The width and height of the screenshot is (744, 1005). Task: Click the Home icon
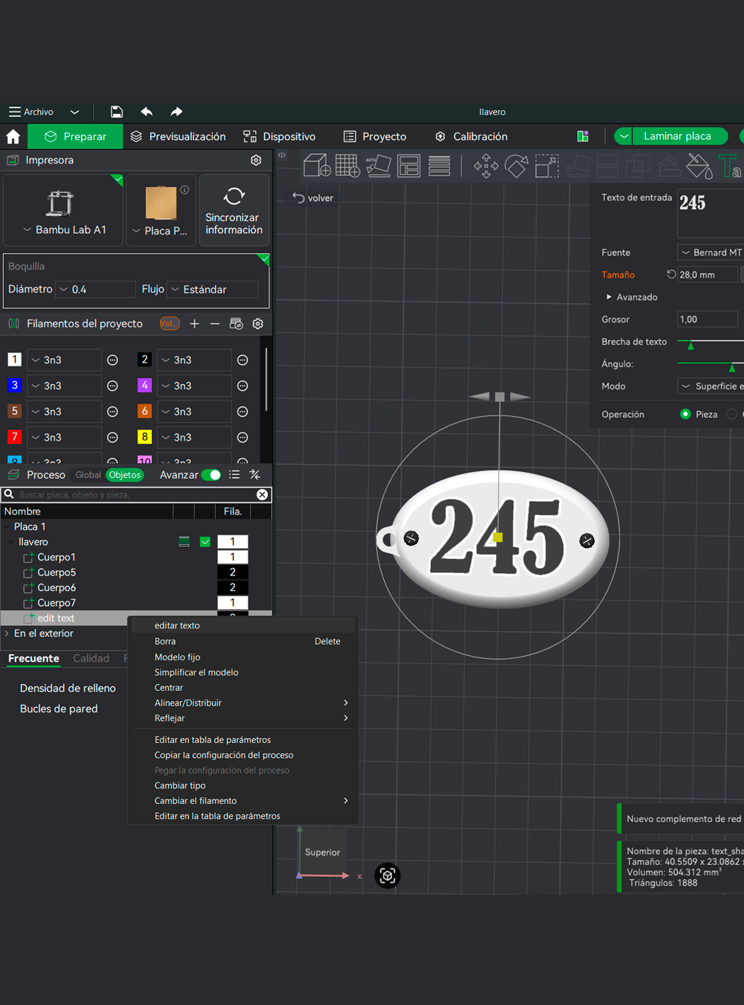click(x=13, y=136)
